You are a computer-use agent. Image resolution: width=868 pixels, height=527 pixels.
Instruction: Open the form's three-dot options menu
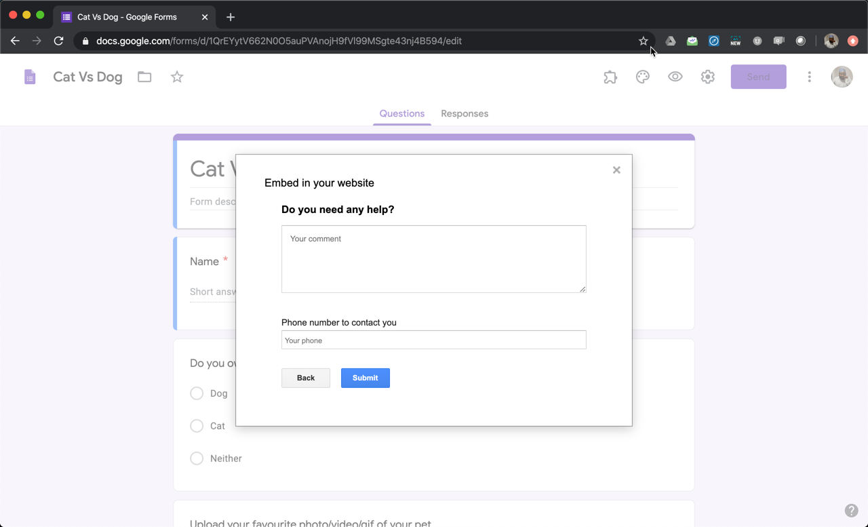pyautogui.click(x=809, y=77)
